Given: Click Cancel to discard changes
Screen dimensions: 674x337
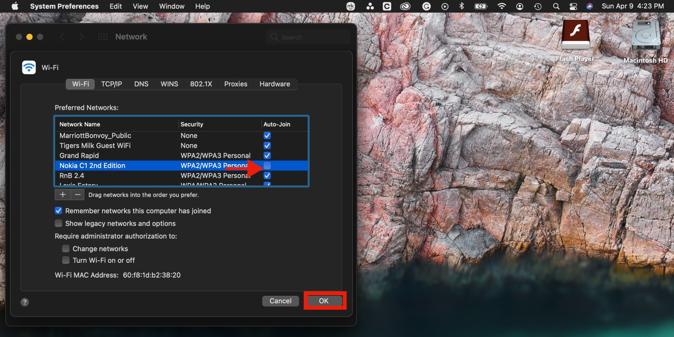Looking at the screenshot, I should [x=280, y=301].
